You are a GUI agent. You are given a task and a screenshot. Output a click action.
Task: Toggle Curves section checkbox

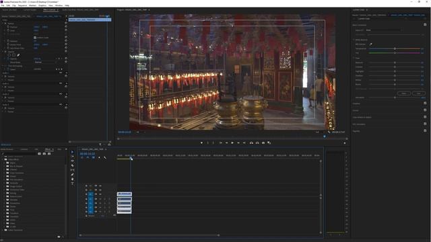[425, 110]
